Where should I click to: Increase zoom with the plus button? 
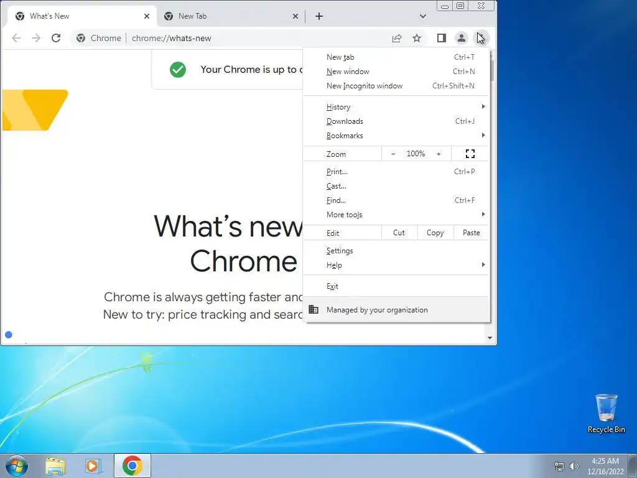(439, 154)
